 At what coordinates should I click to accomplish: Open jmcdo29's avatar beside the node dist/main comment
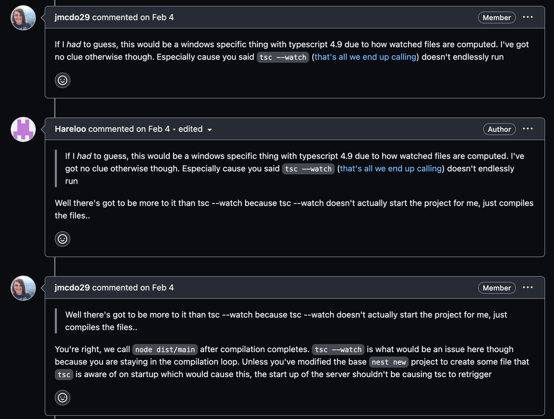coord(23,288)
